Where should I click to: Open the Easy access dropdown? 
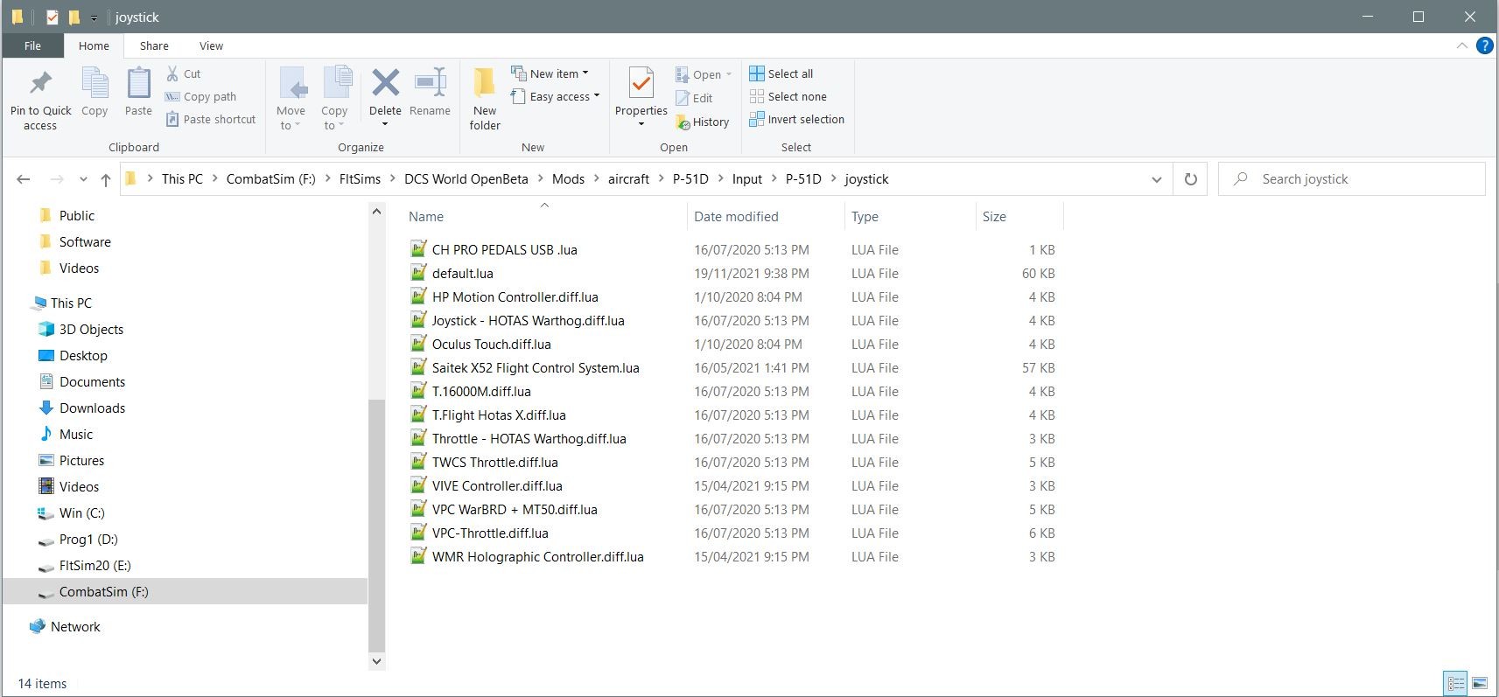click(x=555, y=97)
